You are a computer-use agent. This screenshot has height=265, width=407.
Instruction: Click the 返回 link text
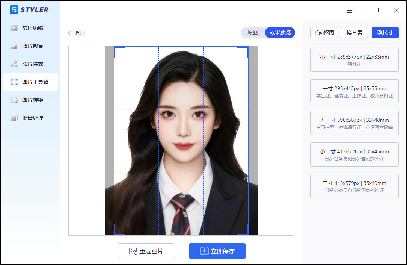[80, 33]
